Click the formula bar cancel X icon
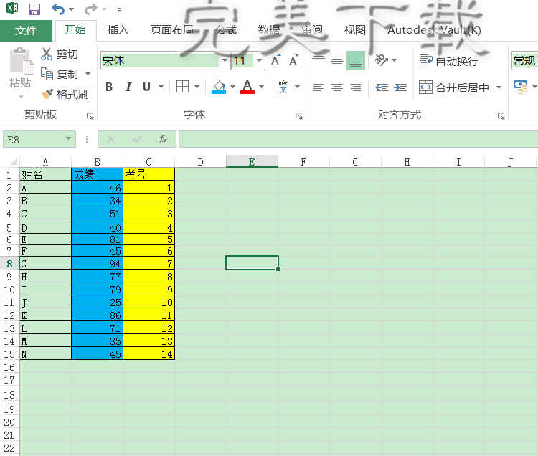Viewport: 538px width, 456px height. (x=110, y=139)
